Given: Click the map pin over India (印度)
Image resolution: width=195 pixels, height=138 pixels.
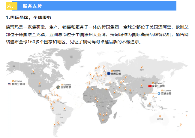Looking at the screenshot, I should 130,90.
